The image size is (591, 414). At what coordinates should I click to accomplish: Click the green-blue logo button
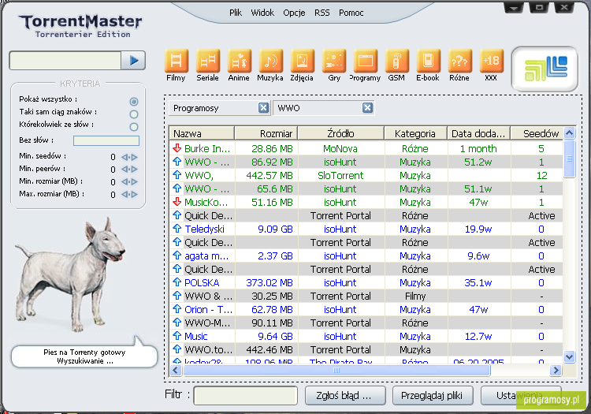pos(545,69)
